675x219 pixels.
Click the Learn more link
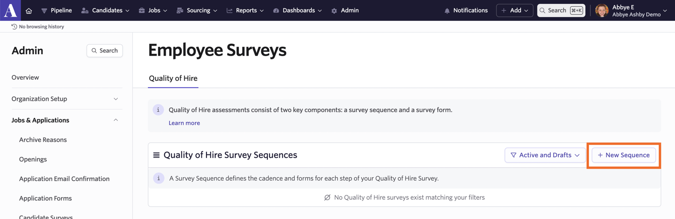coord(184,123)
